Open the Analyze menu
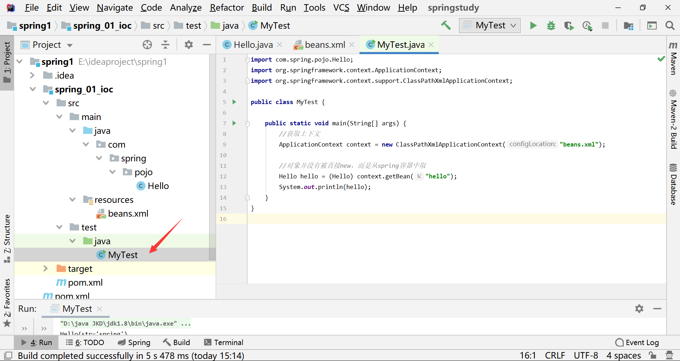 coord(186,7)
